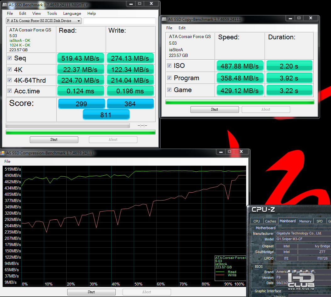
Task: Click Seq read result 519.43 MB/s
Action: click(x=80, y=58)
